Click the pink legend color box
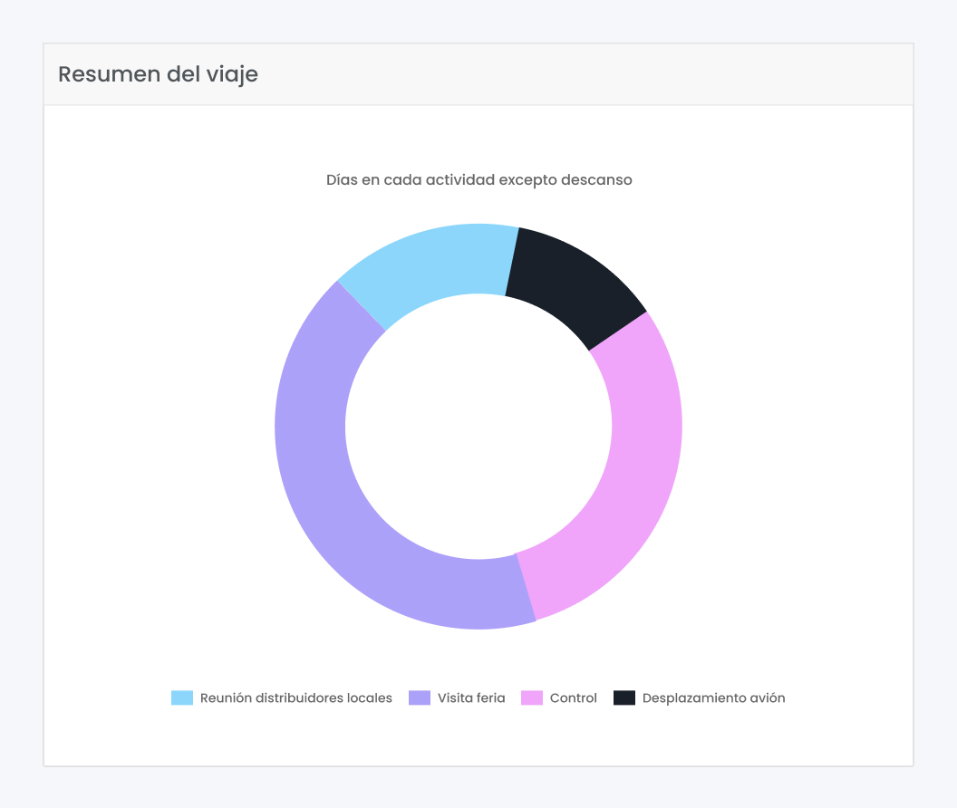The width and height of the screenshot is (957, 808). tap(532, 698)
